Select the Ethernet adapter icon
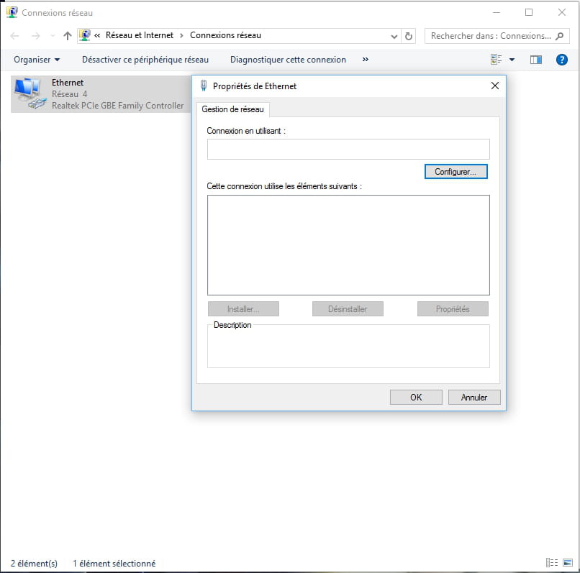 tap(30, 93)
